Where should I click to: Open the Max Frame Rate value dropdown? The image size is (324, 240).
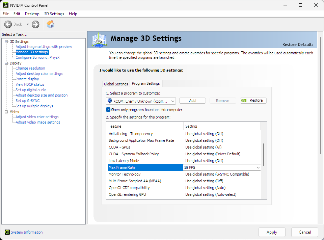click(x=258, y=168)
